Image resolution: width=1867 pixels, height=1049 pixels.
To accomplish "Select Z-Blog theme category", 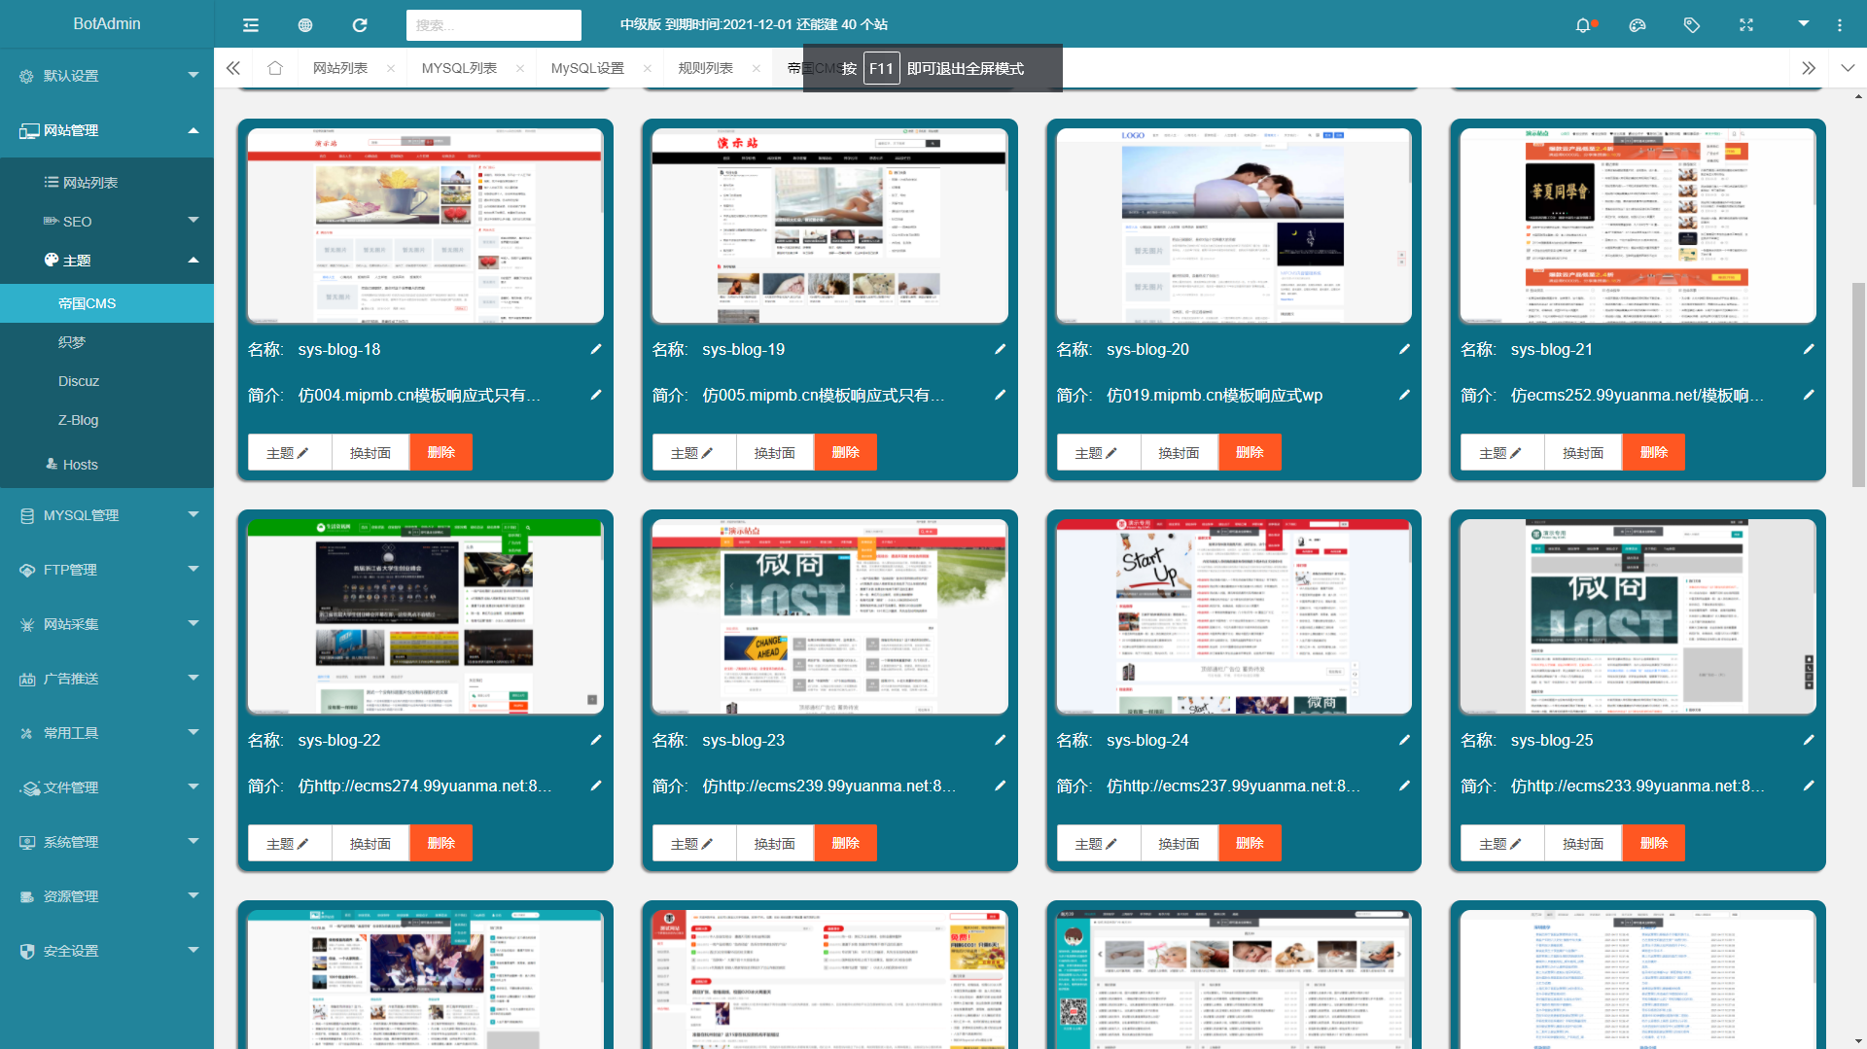I will (x=107, y=420).
